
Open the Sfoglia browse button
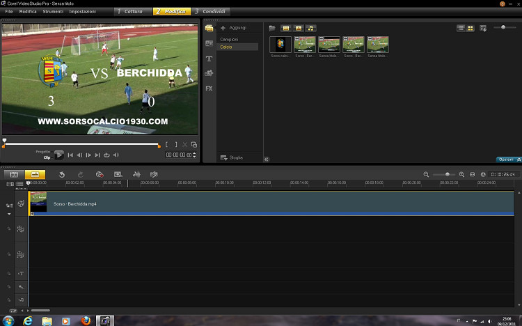(x=232, y=157)
